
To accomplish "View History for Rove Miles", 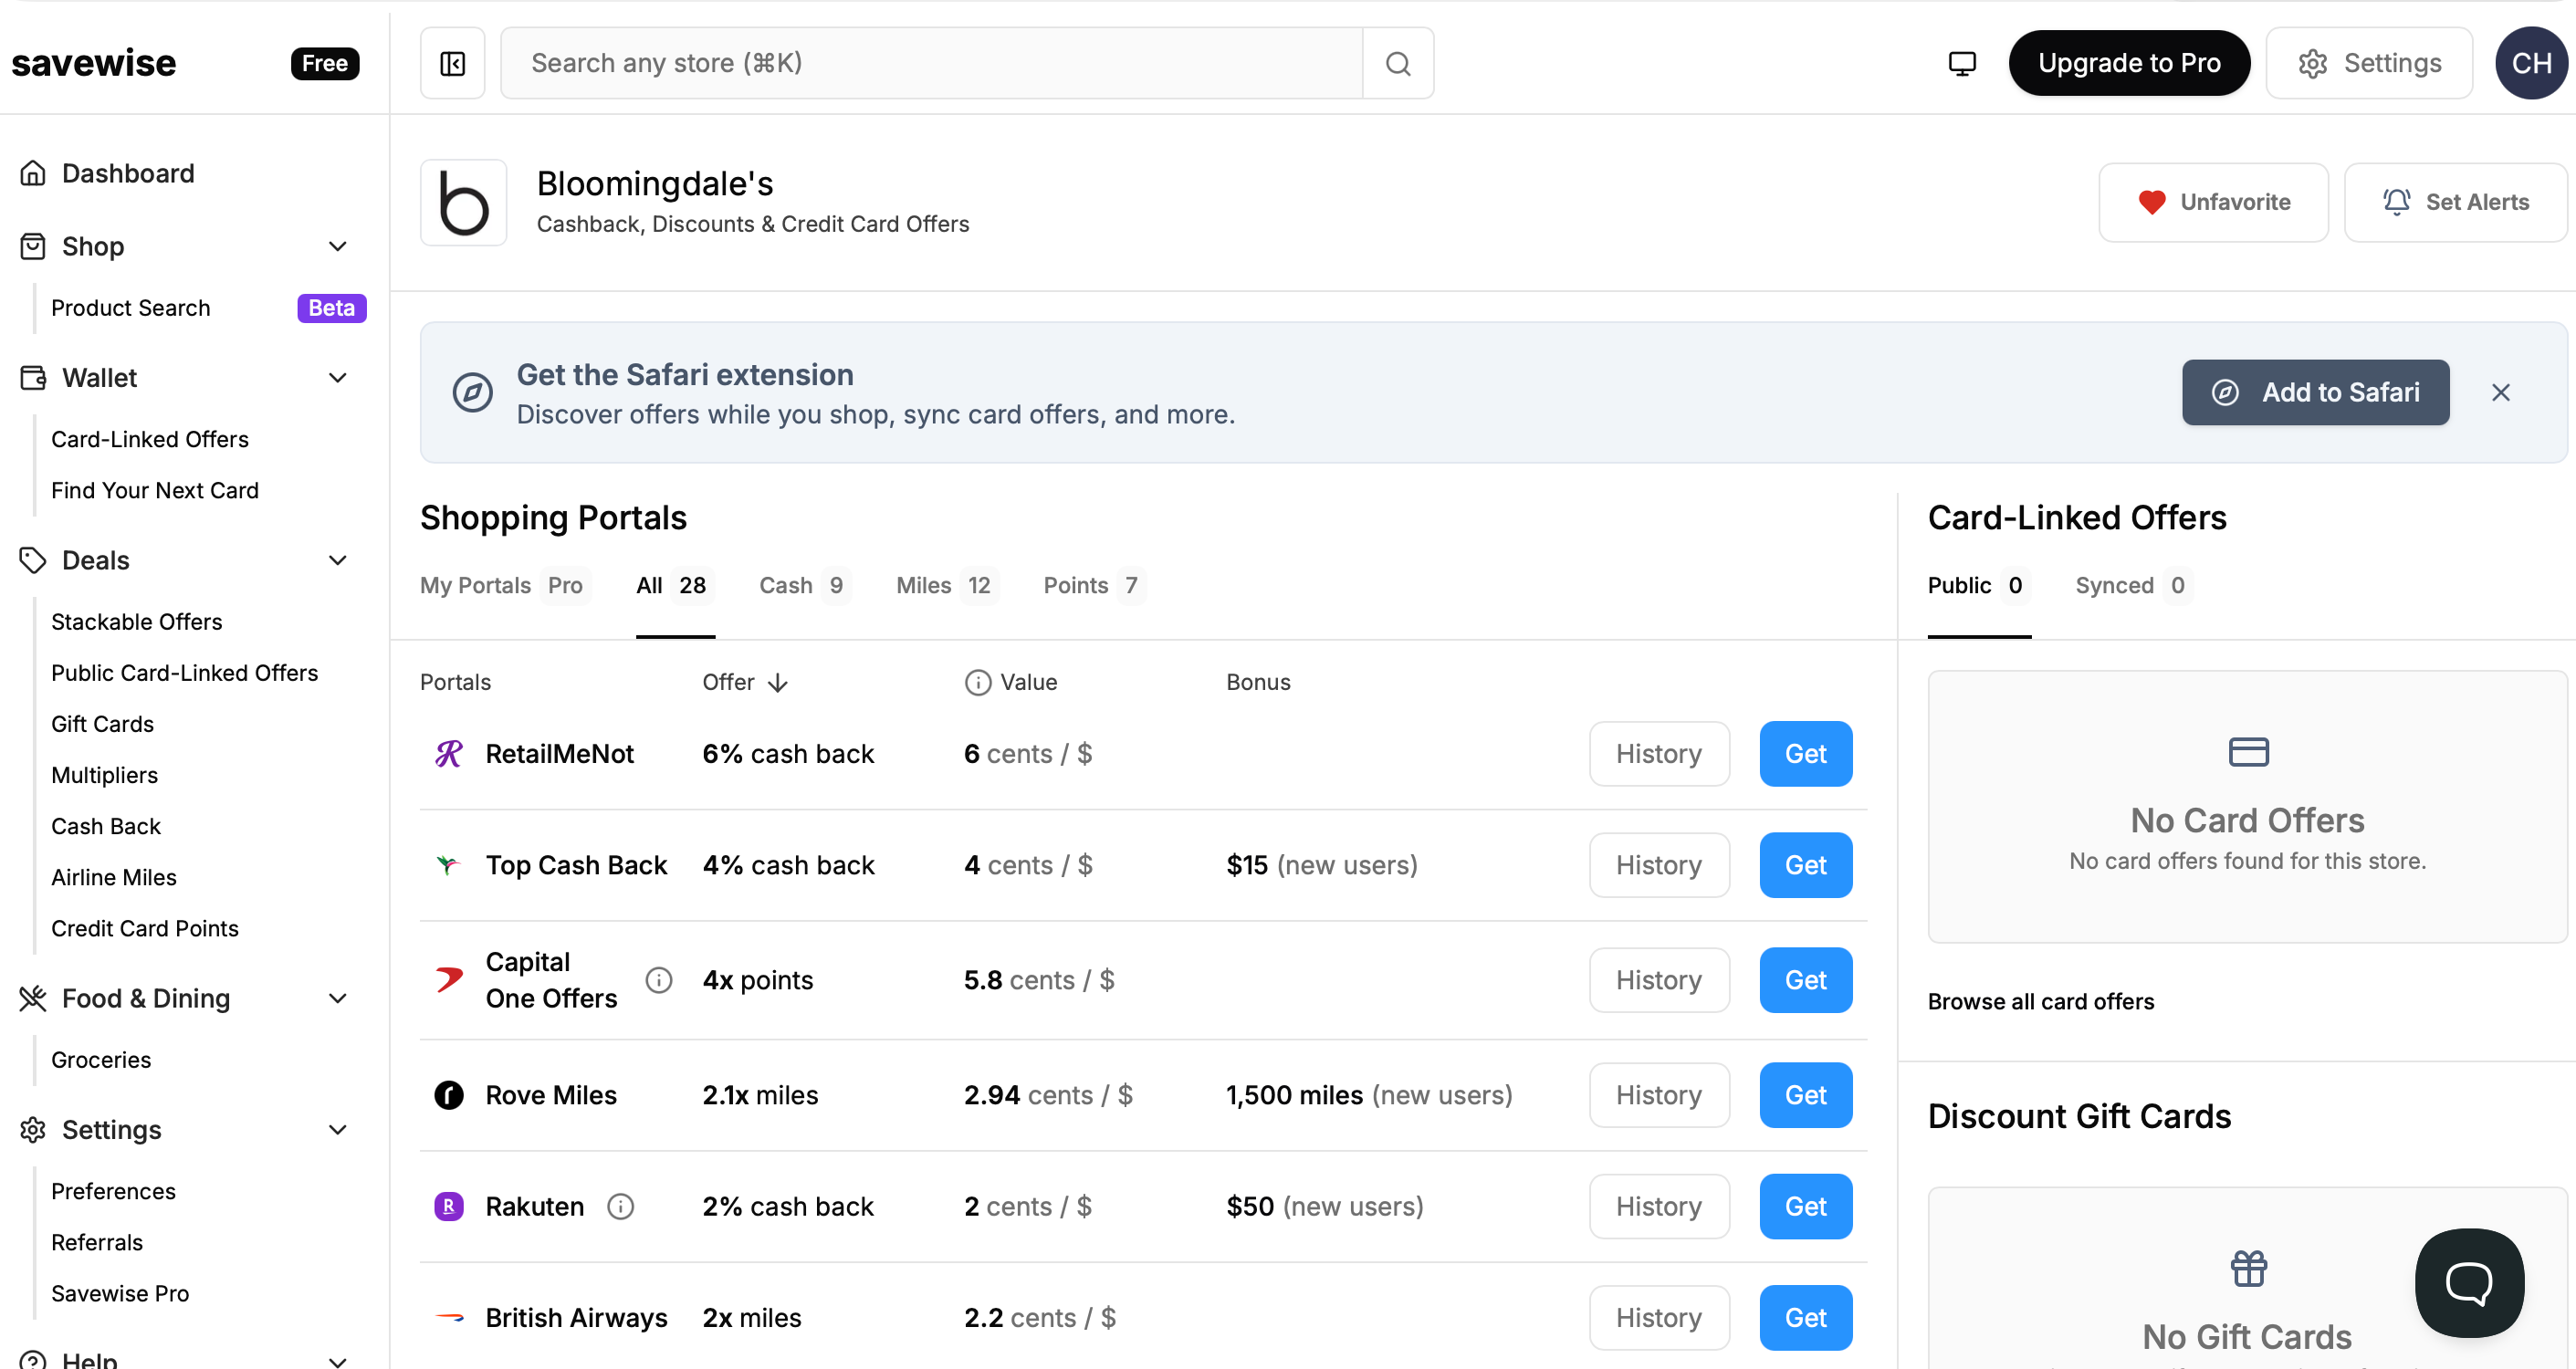I will click(x=1659, y=1094).
